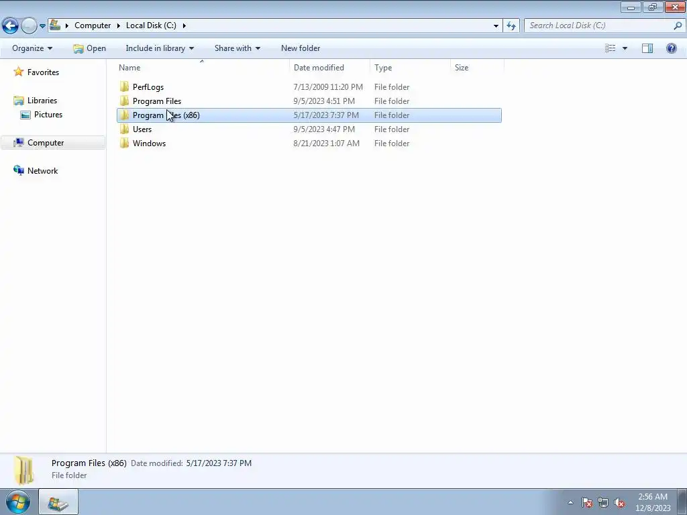Open Help with the question mark icon

coord(671,48)
